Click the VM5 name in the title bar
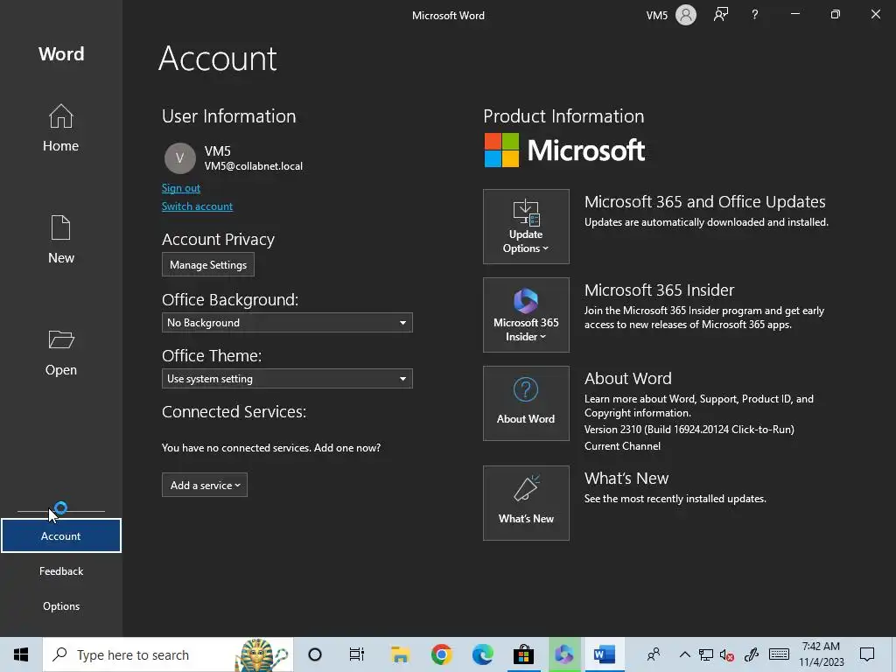This screenshot has width=896, height=672. (656, 16)
